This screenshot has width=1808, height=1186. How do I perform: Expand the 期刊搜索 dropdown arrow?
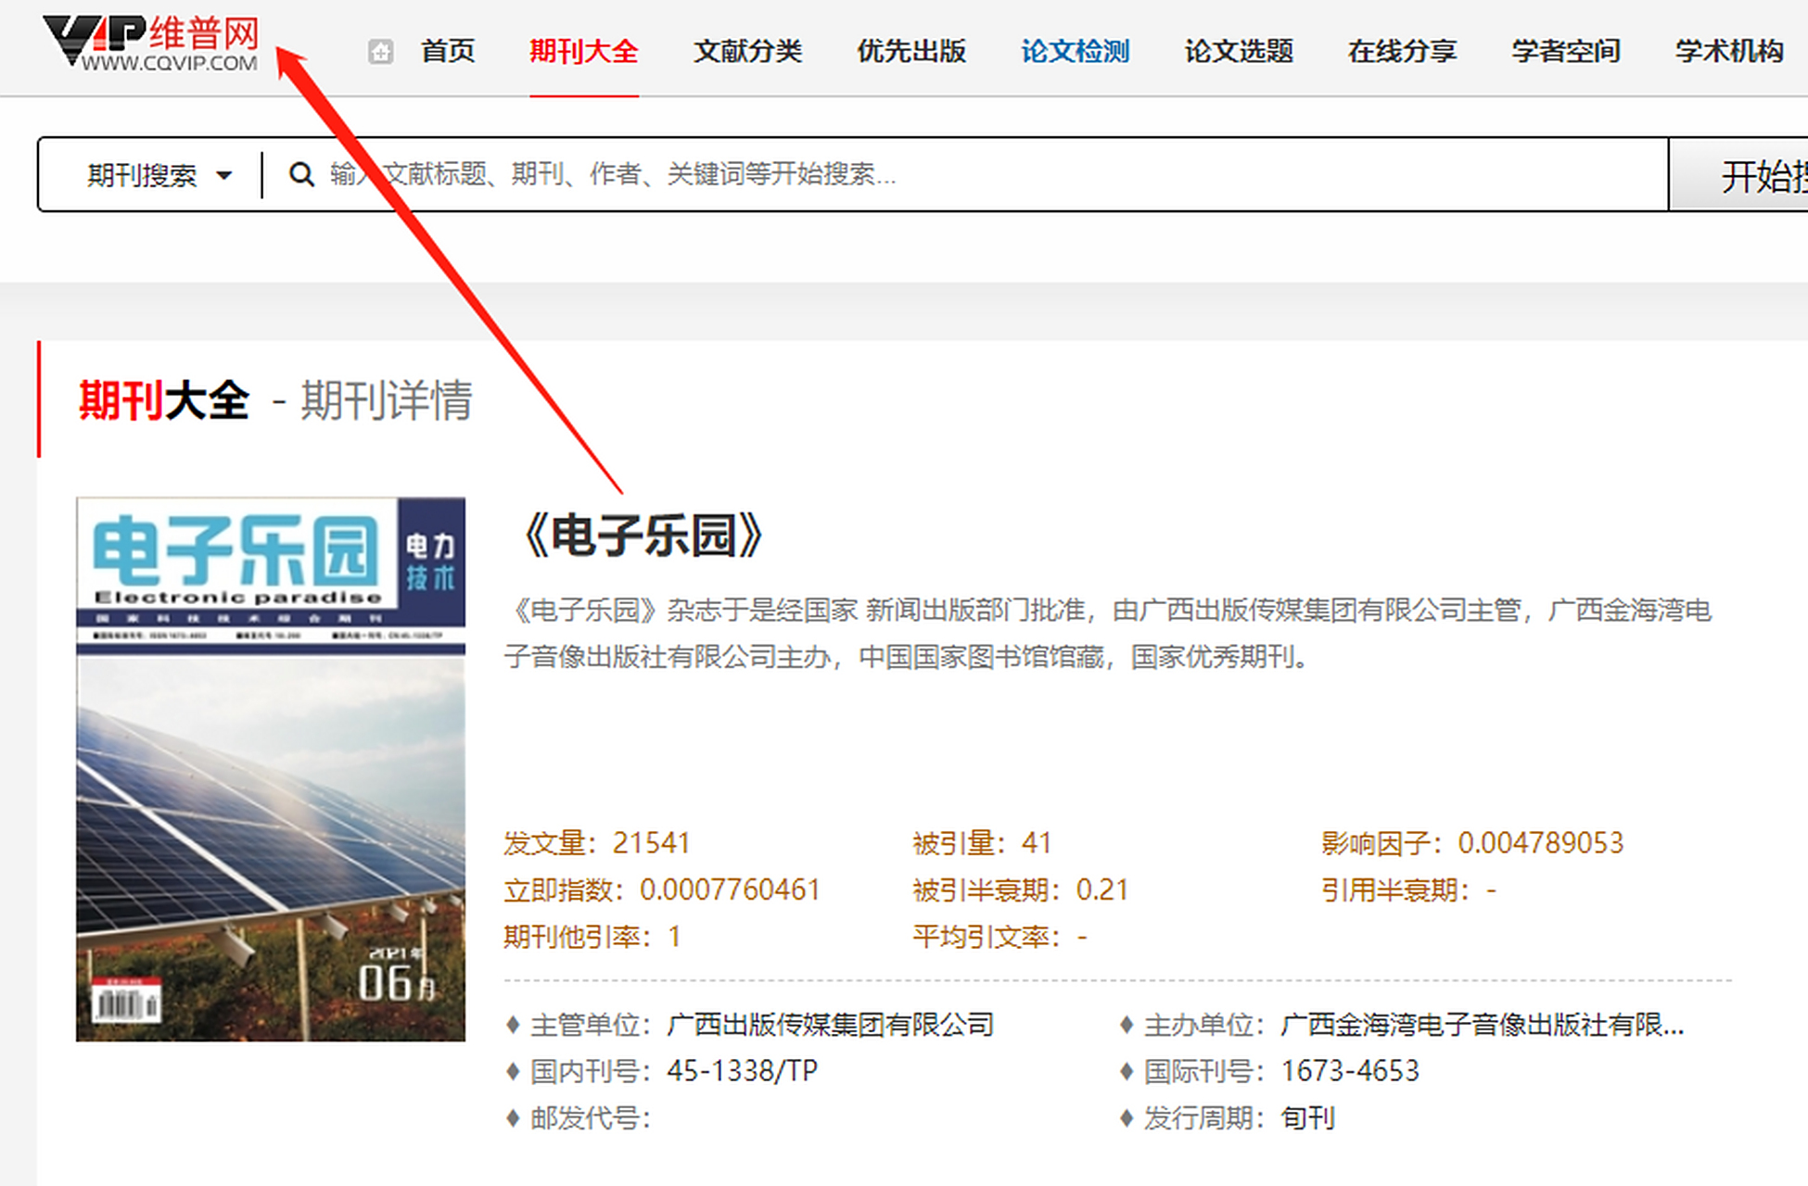[223, 175]
